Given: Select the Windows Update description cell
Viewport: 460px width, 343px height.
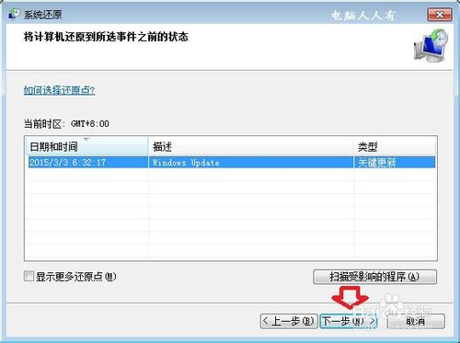Looking at the screenshot, I should pyautogui.click(x=251, y=162).
